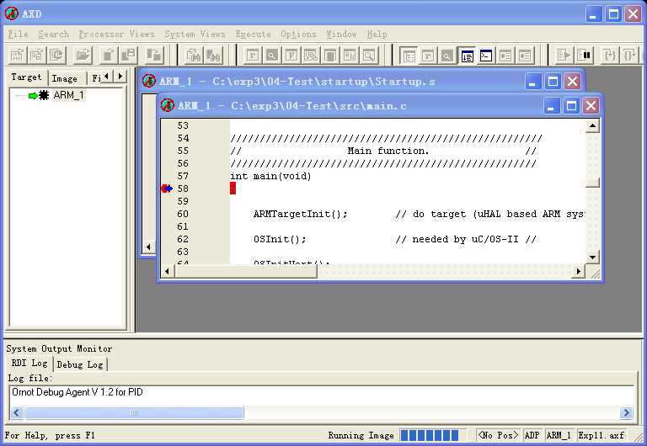The height and width of the screenshot is (446, 647).
Task: Open the Low Level Symbols view icon
Action: [350, 55]
